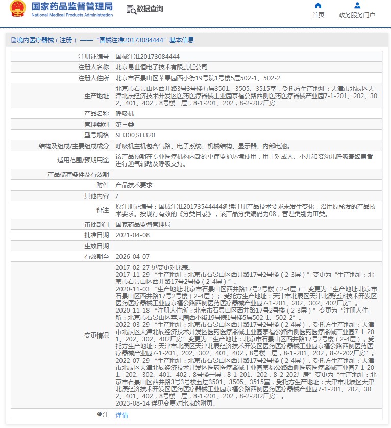Click the 管理类别 label

96,125
